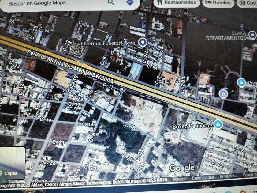Click the C. 2-A street label

click(145, 57)
